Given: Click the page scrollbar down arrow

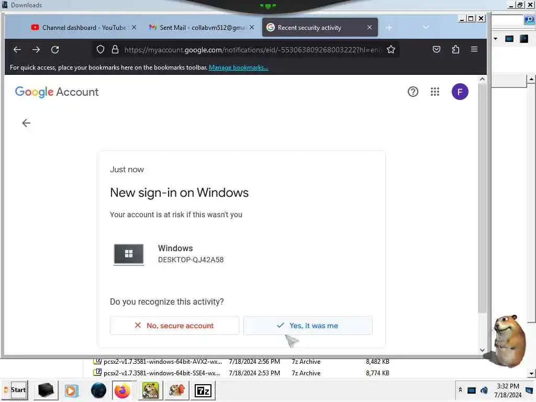Looking at the screenshot, I should click(x=482, y=350).
